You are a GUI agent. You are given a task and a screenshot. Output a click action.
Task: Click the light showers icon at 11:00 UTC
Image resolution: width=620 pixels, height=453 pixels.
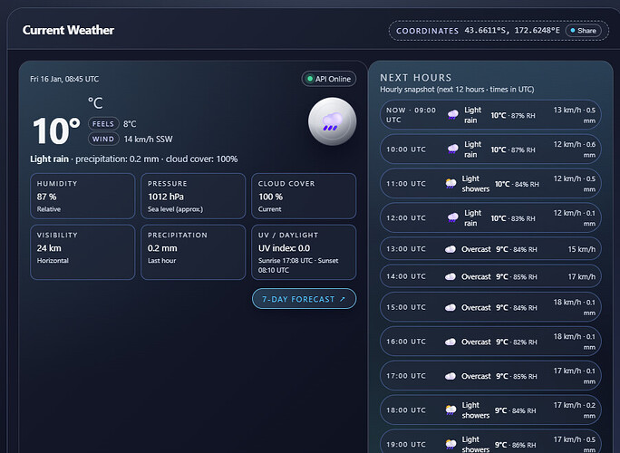coord(450,183)
